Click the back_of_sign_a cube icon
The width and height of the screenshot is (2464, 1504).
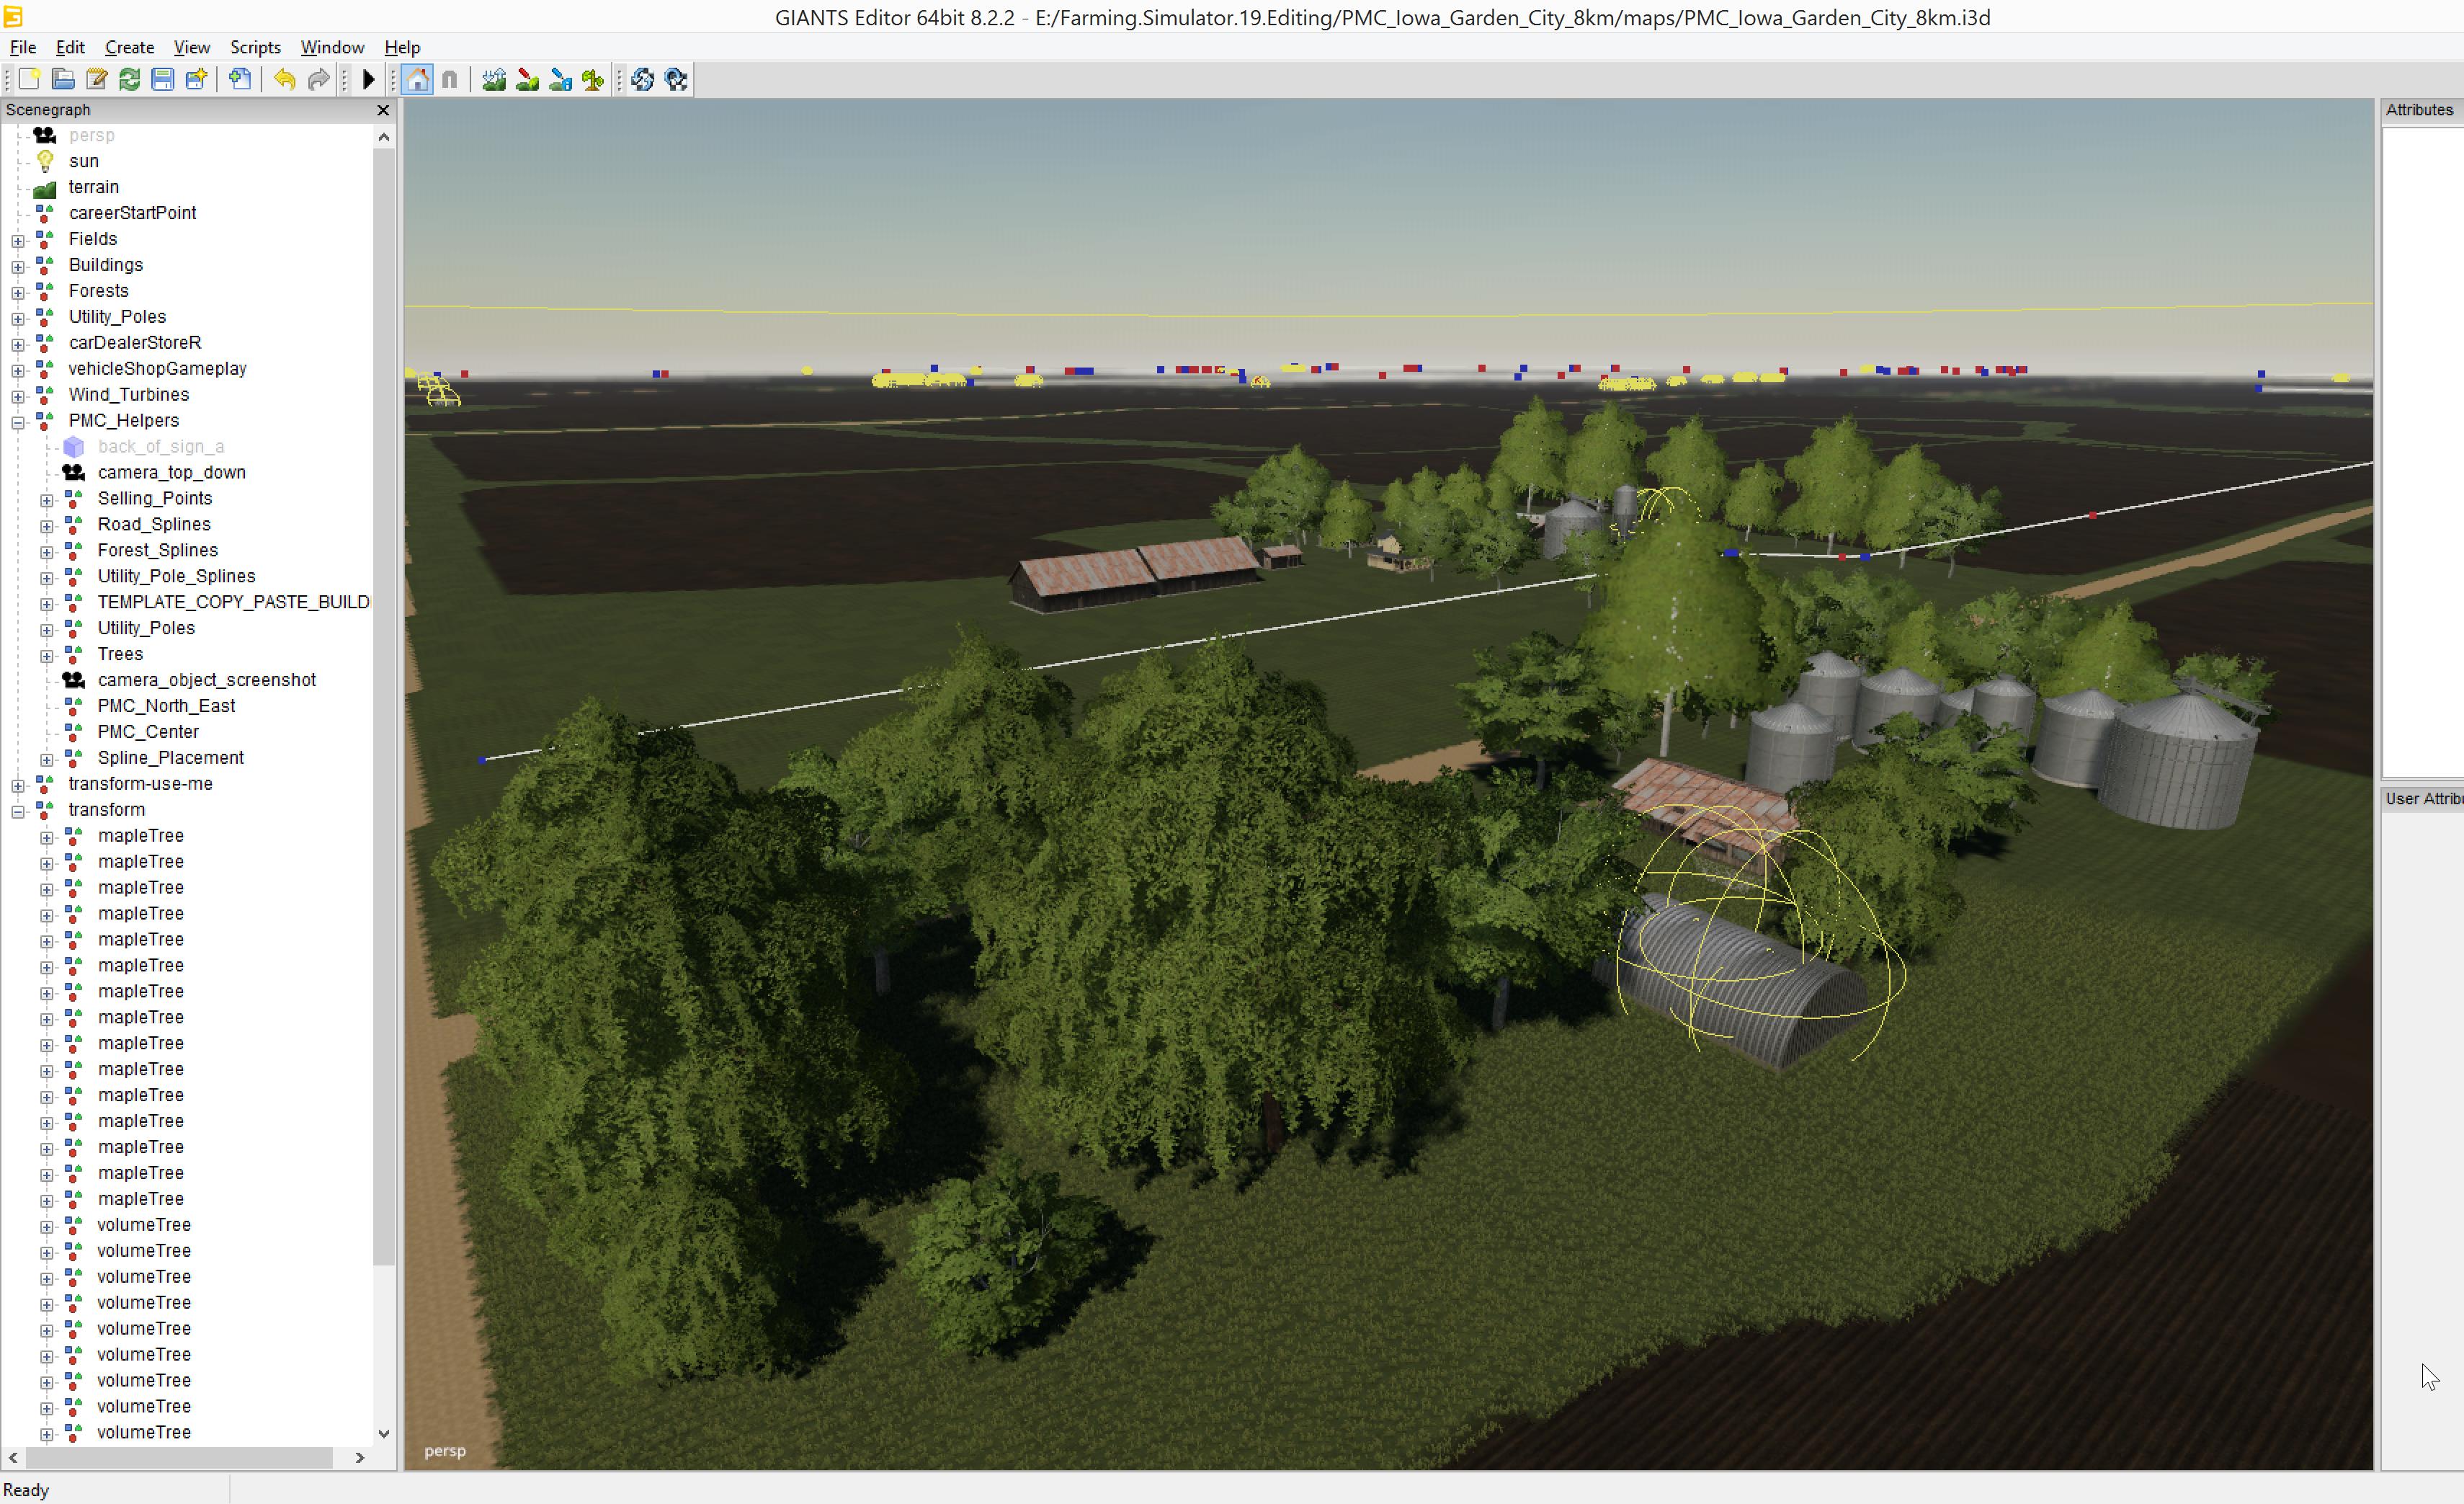(x=74, y=447)
